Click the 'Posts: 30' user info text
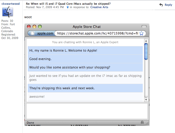 coord(7,21)
